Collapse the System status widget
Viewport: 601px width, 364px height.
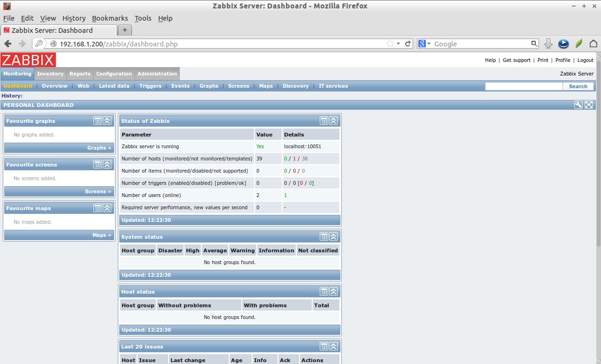tap(333, 236)
